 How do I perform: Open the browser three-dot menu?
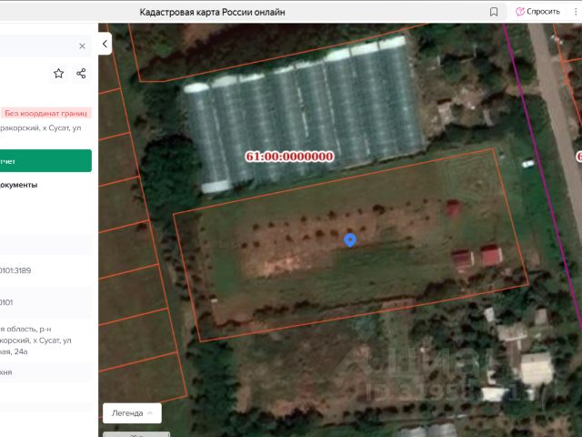(576, 12)
